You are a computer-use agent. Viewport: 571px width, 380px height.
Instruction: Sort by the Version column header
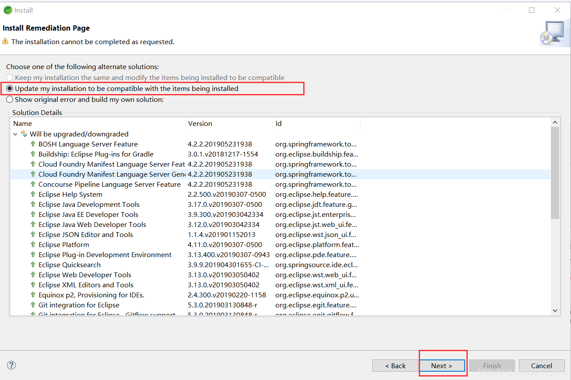pos(229,123)
